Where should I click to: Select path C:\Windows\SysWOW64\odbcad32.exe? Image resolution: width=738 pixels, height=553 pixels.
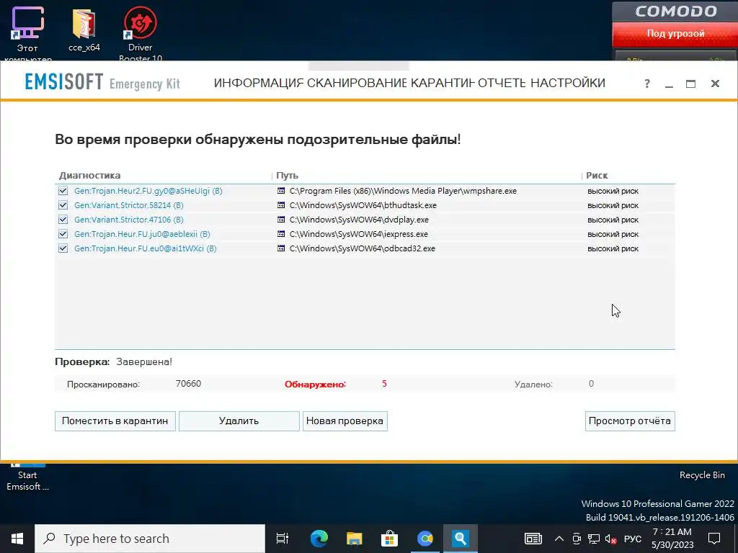[363, 248]
